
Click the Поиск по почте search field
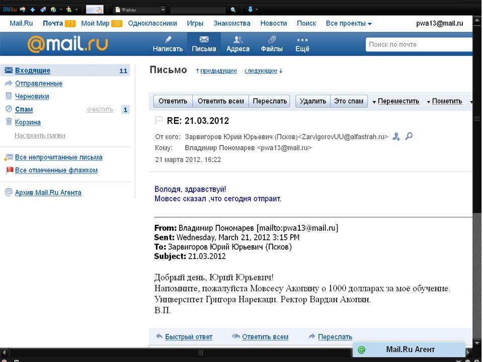tap(419, 44)
